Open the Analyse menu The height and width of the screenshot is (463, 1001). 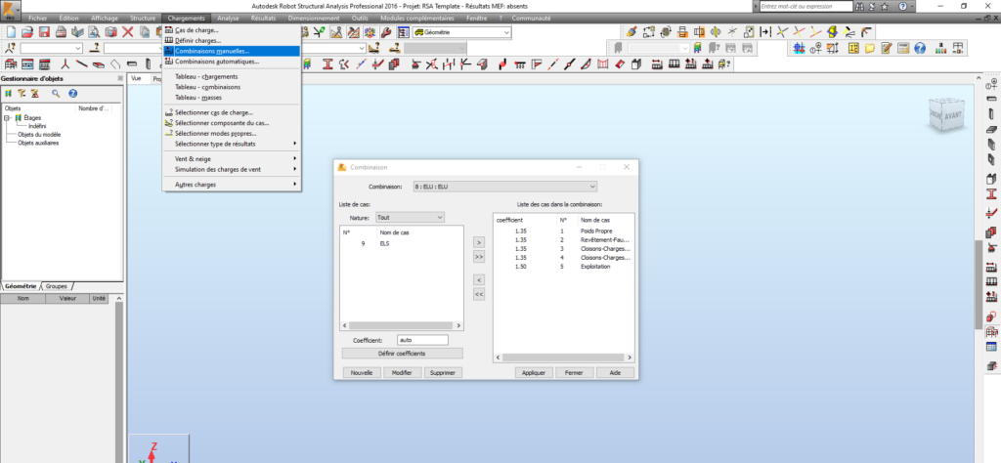pos(228,19)
